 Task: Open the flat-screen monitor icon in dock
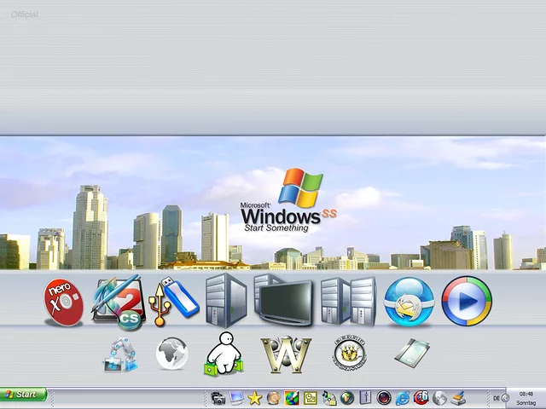(x=284, y=302)
